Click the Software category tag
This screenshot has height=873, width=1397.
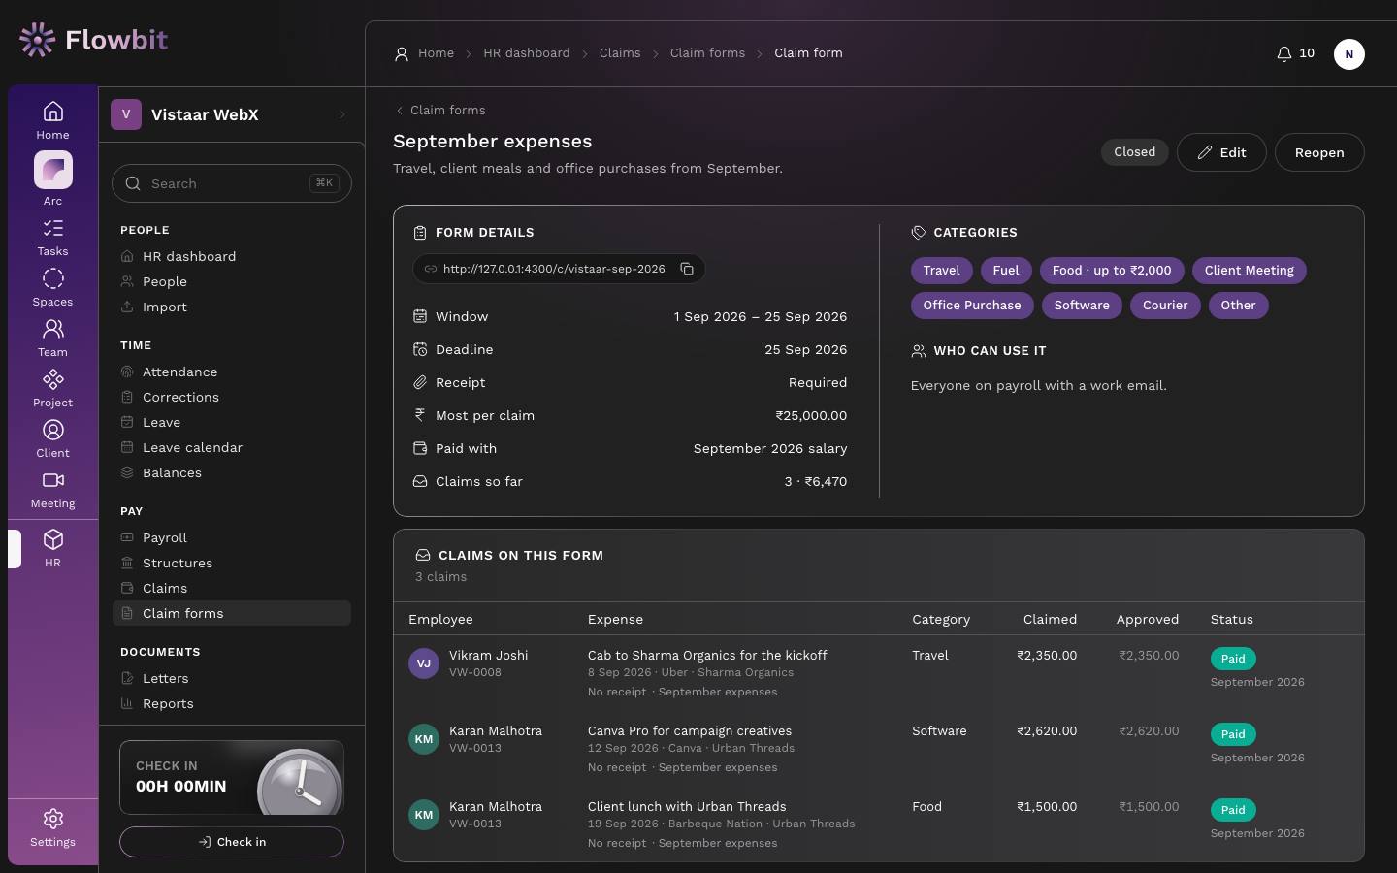(x=1082, y=306)
